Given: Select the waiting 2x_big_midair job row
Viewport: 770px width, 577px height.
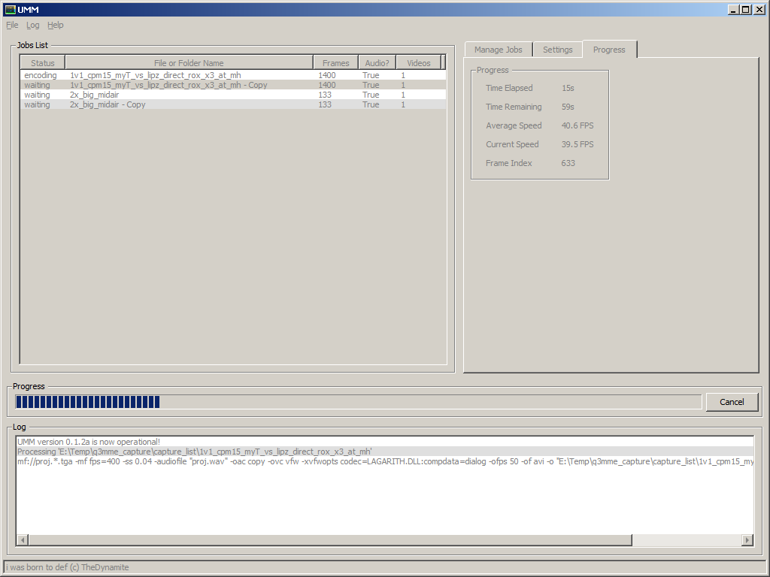Looking at the screenshot, I should click(x=94, y=95).
